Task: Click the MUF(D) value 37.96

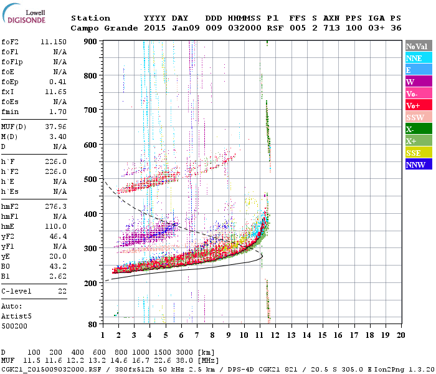Action: [x=55, y=127]
